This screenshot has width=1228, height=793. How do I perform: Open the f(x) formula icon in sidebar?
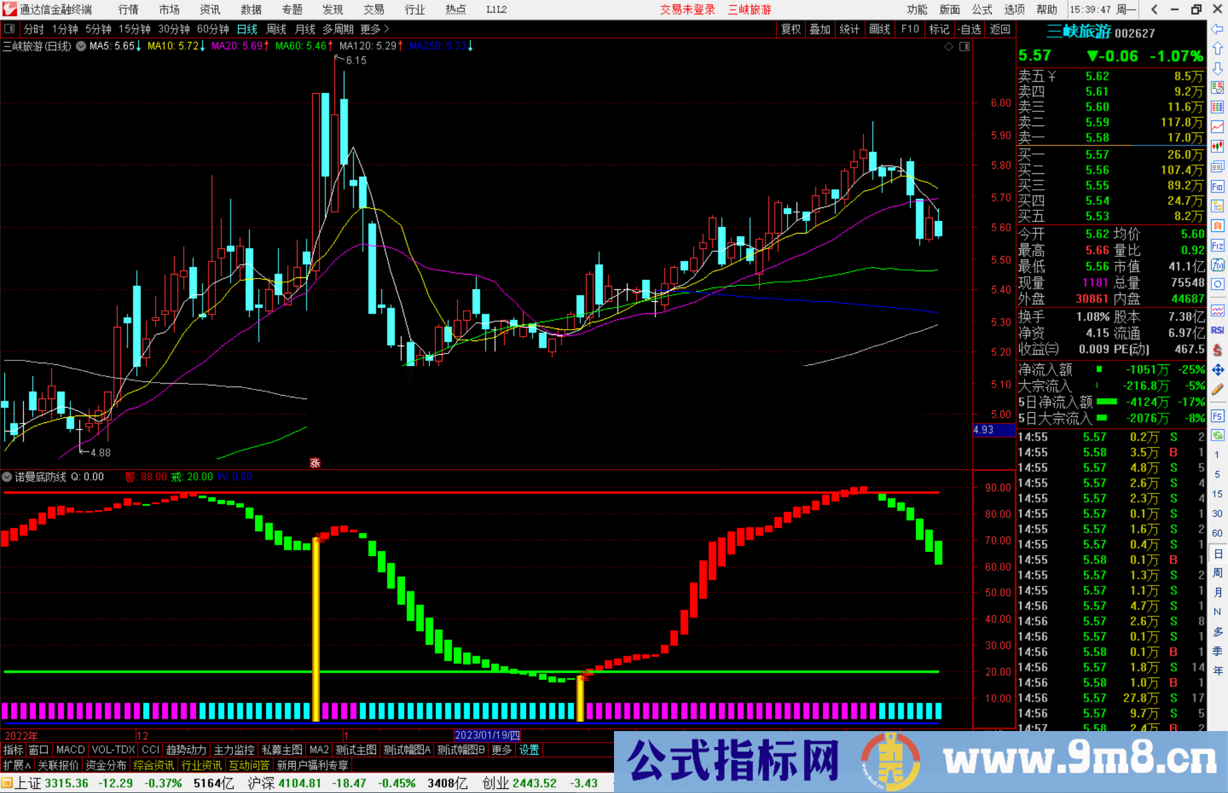point(1217,265)
